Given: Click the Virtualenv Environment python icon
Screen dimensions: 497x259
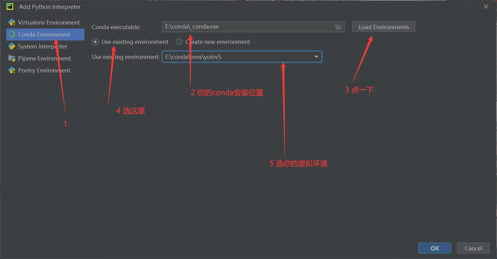Looking at the screenshot, I should click(12, 22).
